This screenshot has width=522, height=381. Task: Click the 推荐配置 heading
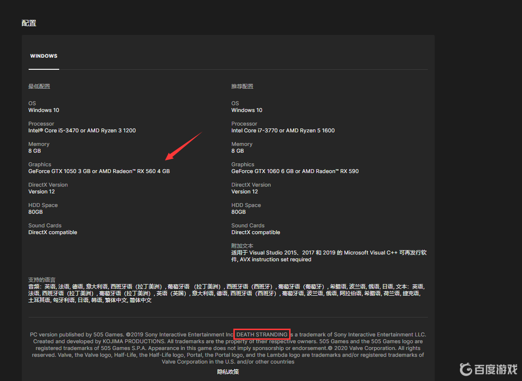click(x=242, y=86)
